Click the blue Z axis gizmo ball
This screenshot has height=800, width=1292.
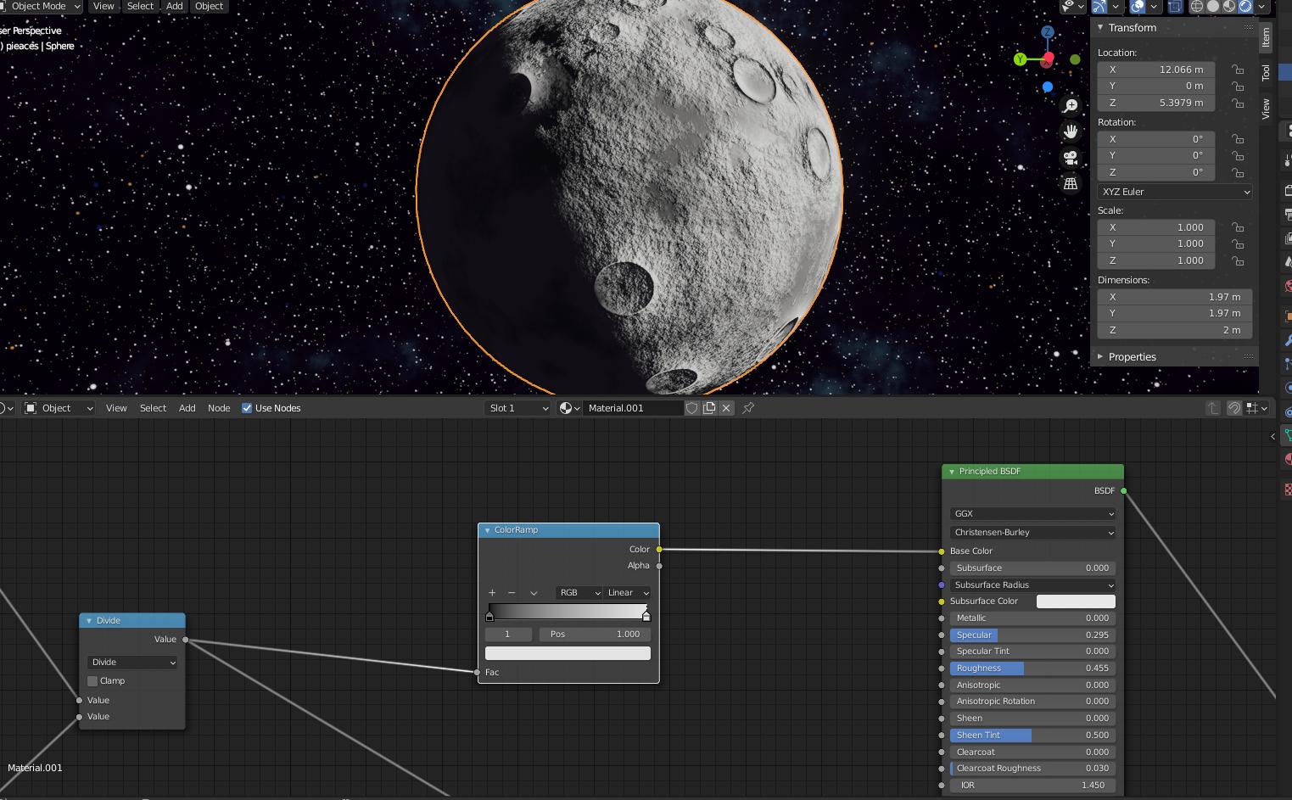pyautogui.click(x=1048, y=32)
